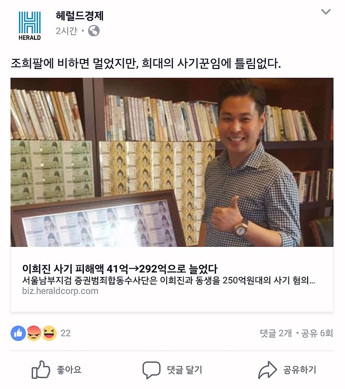Click the Herald page logo avatar
Image resolution: width=345 pixels, height=389 pixels.
(x=30, y=25)
